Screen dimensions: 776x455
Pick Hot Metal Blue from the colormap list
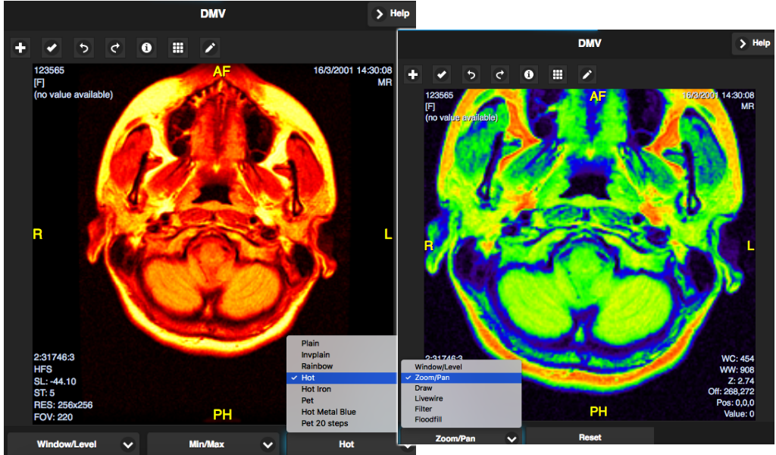click(328, 412)
